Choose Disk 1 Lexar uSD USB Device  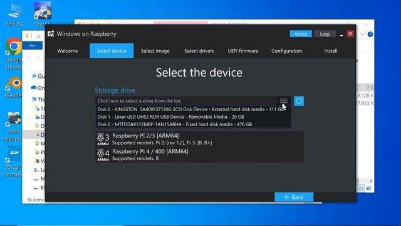(193, 117)
